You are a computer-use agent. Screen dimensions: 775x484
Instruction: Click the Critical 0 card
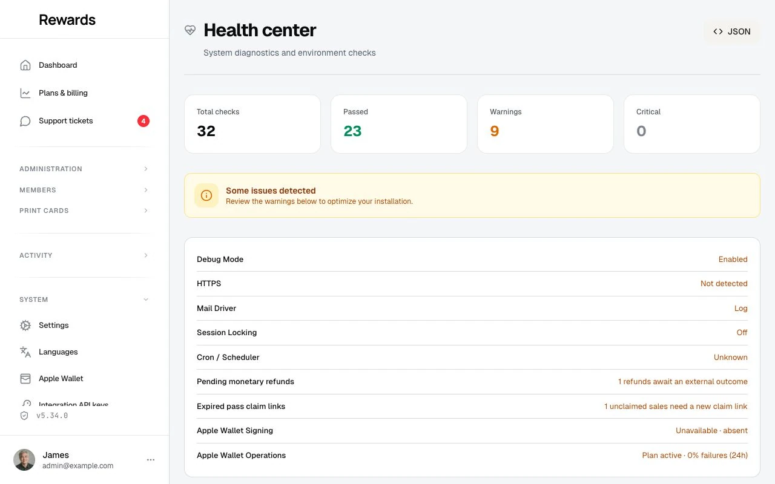692,124
